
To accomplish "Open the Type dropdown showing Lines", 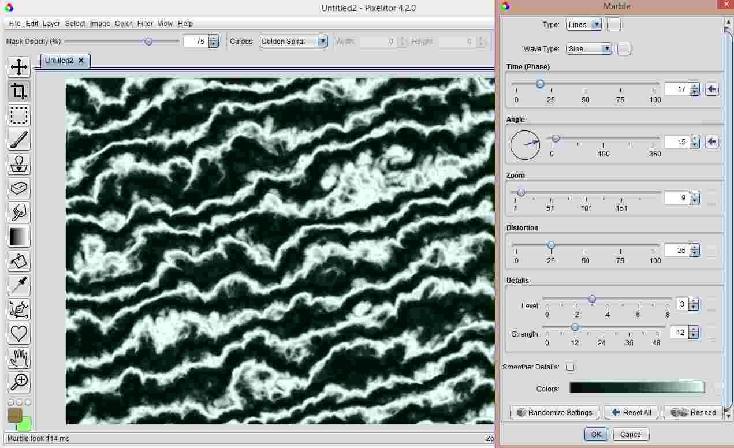I will pos(584,25).
